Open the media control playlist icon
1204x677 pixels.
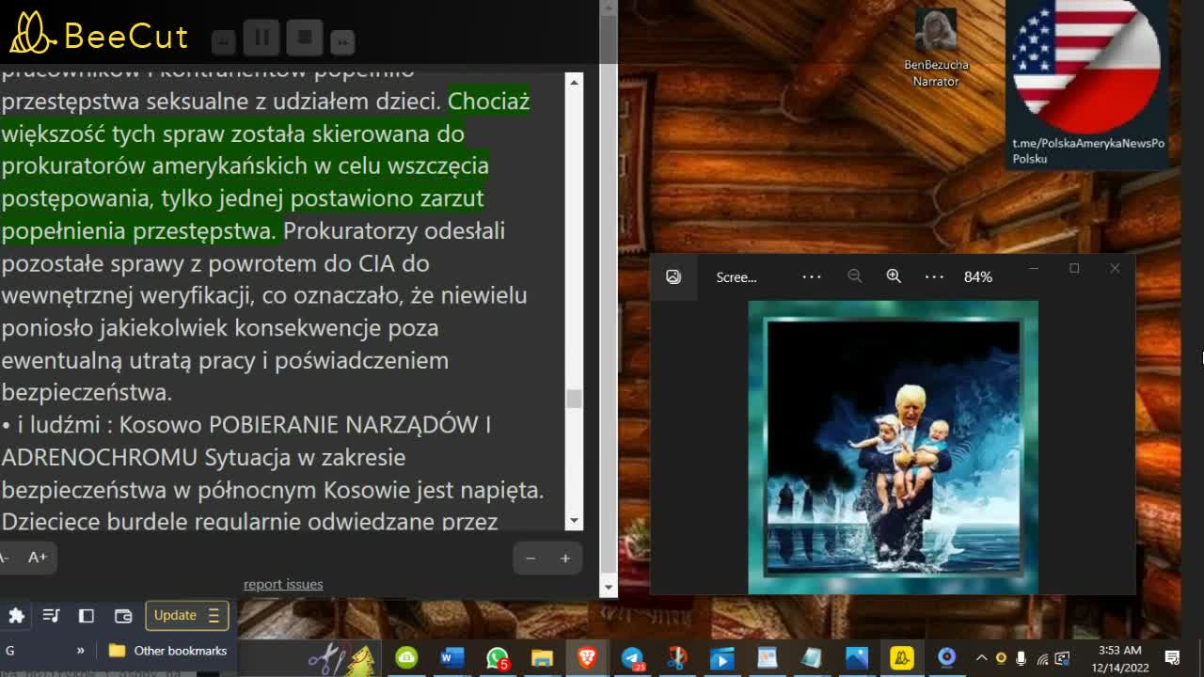pos(51,616)
